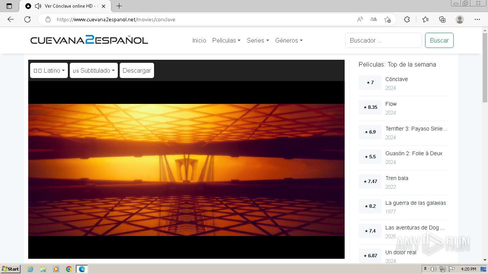Image resolution: width=488 pixels, height=274 pixels.
Task: Launch Internet Explorer from taskbar
Action: coord(30,269)
